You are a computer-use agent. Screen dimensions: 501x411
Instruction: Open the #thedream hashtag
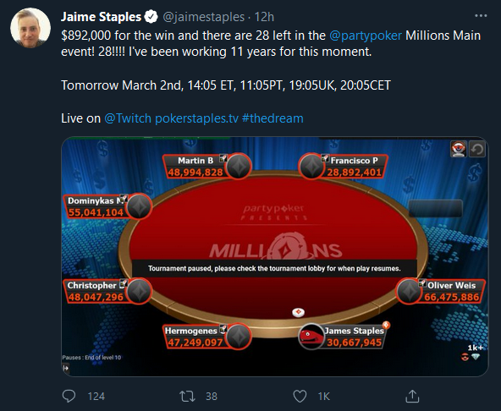click(273, 118)
